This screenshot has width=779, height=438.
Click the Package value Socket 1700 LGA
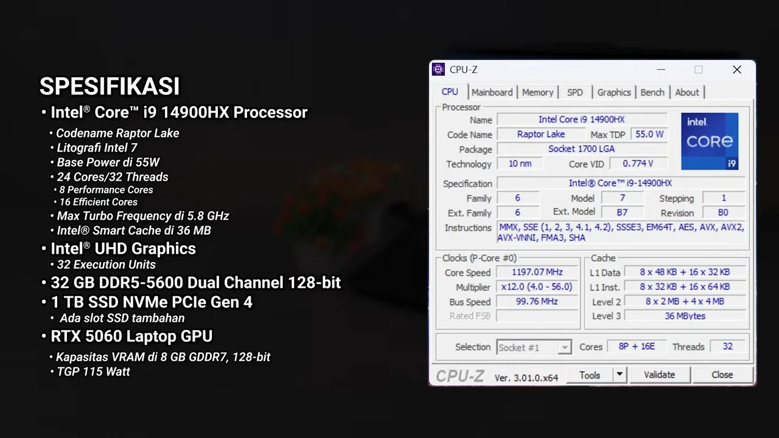(582, 149)
